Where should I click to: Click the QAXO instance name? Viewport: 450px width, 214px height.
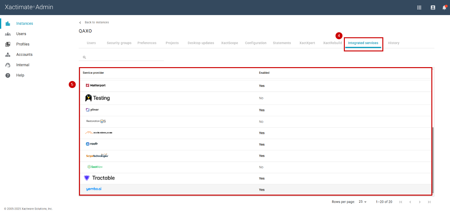(85, 31)
